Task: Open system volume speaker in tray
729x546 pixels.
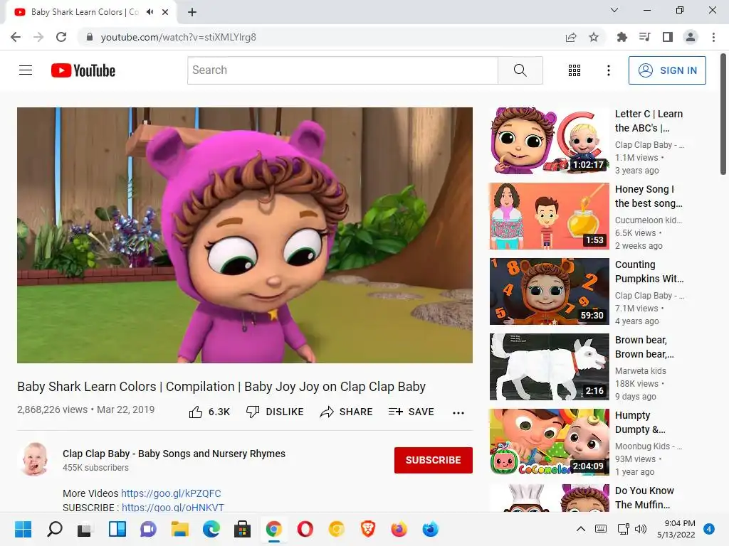Action: 641,529
